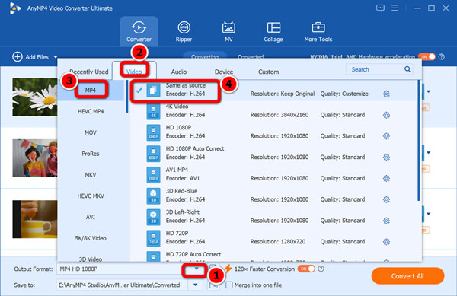Switch to Video format tab
Image resolution: width=457 pixels, height=296 pixels.
click(134, 72)
